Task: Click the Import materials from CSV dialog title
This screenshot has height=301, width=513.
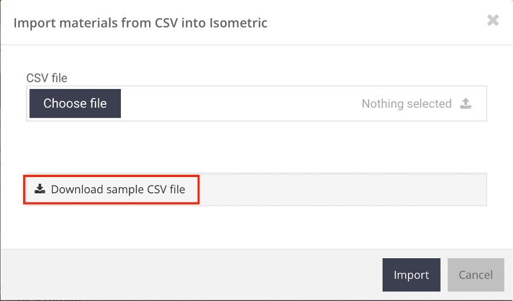Action: pyautogui.click(x=140, y=23)
